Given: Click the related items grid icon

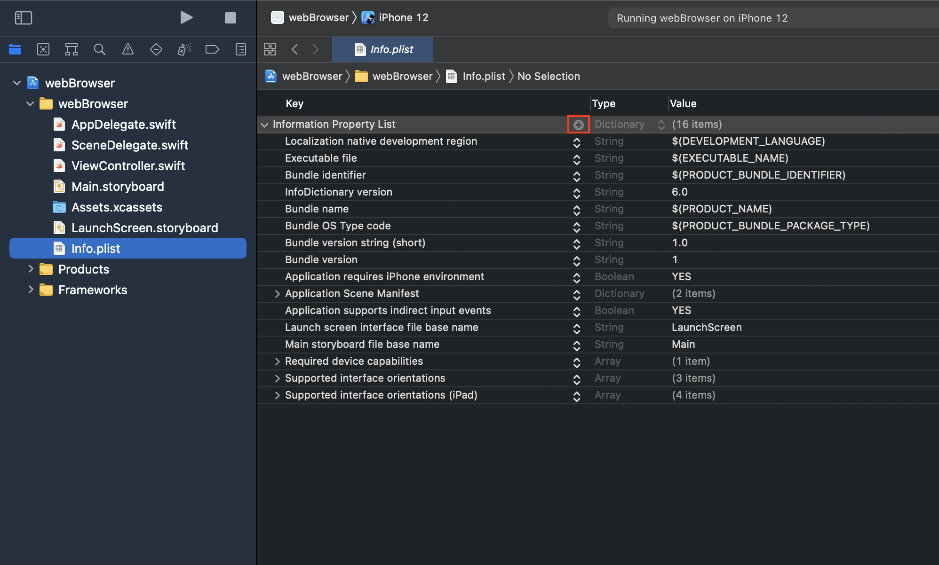Looking at the screenshot, I should 270,49.
